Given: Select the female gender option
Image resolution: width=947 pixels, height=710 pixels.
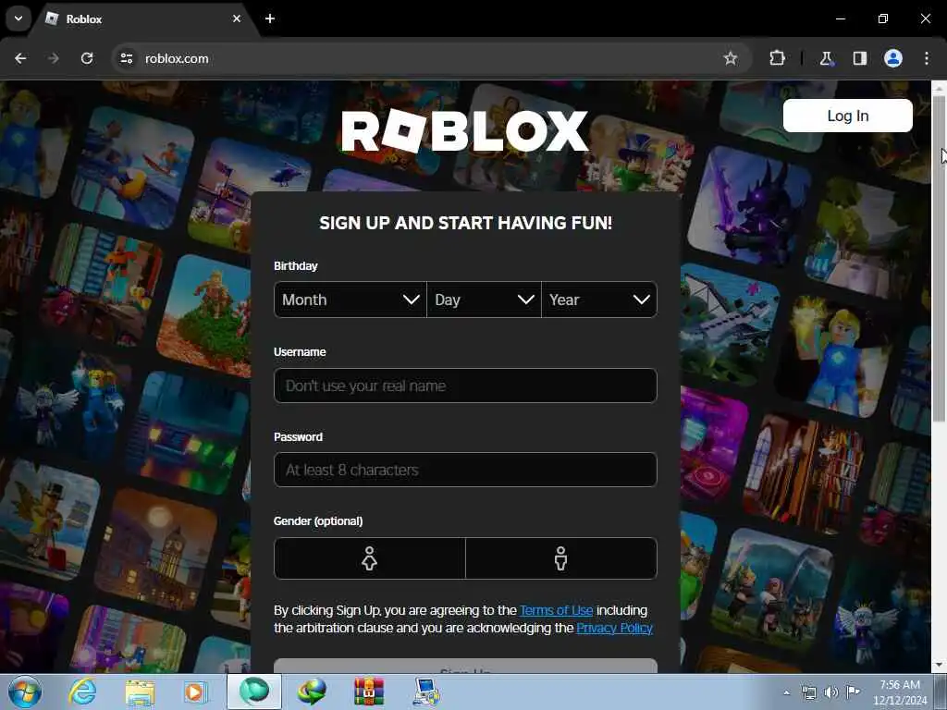Looking at the screenshot, I should [x=370, y=558].
